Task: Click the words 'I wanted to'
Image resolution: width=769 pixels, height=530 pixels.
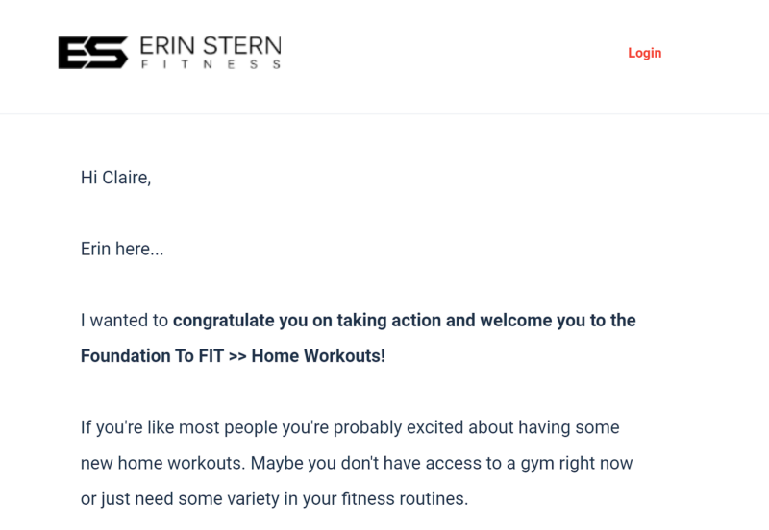Action: tap(125, 321)
